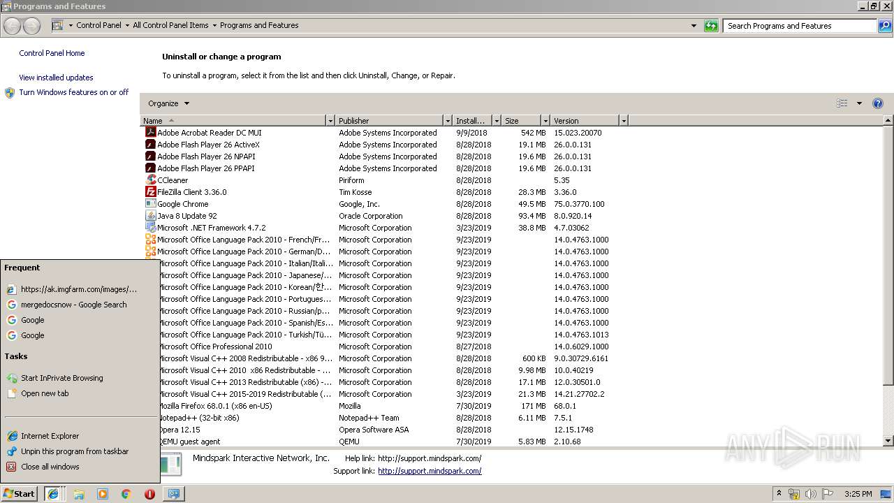Click the Office Language Pack French icon

pos(150,239)
